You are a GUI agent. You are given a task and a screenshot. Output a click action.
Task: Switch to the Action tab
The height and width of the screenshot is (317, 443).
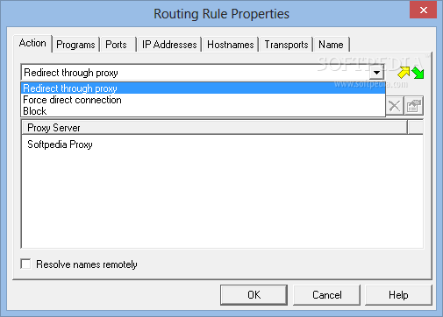pyautogui.click(x=32, y=43)
